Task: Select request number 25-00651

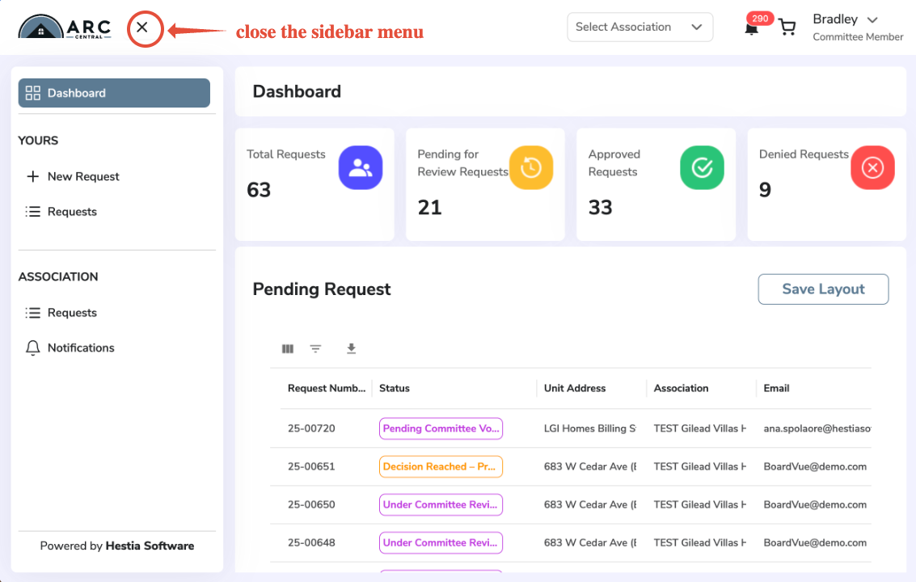Action: pos(311,466)
